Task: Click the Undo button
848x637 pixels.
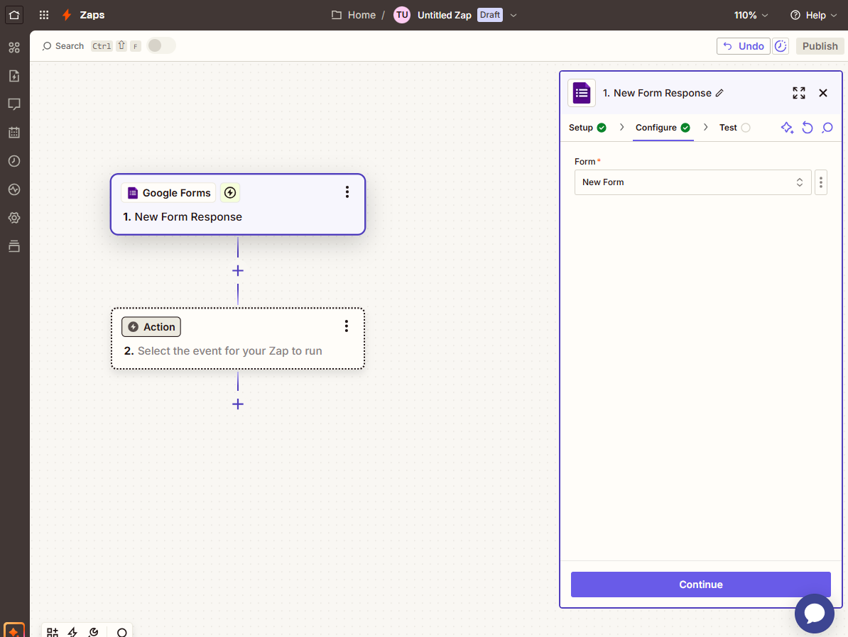Action: pyautogui.click(x=743, y=46)
